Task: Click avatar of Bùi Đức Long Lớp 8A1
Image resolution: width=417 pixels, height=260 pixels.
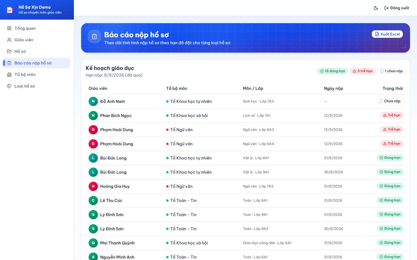Action: pos(93,158)
